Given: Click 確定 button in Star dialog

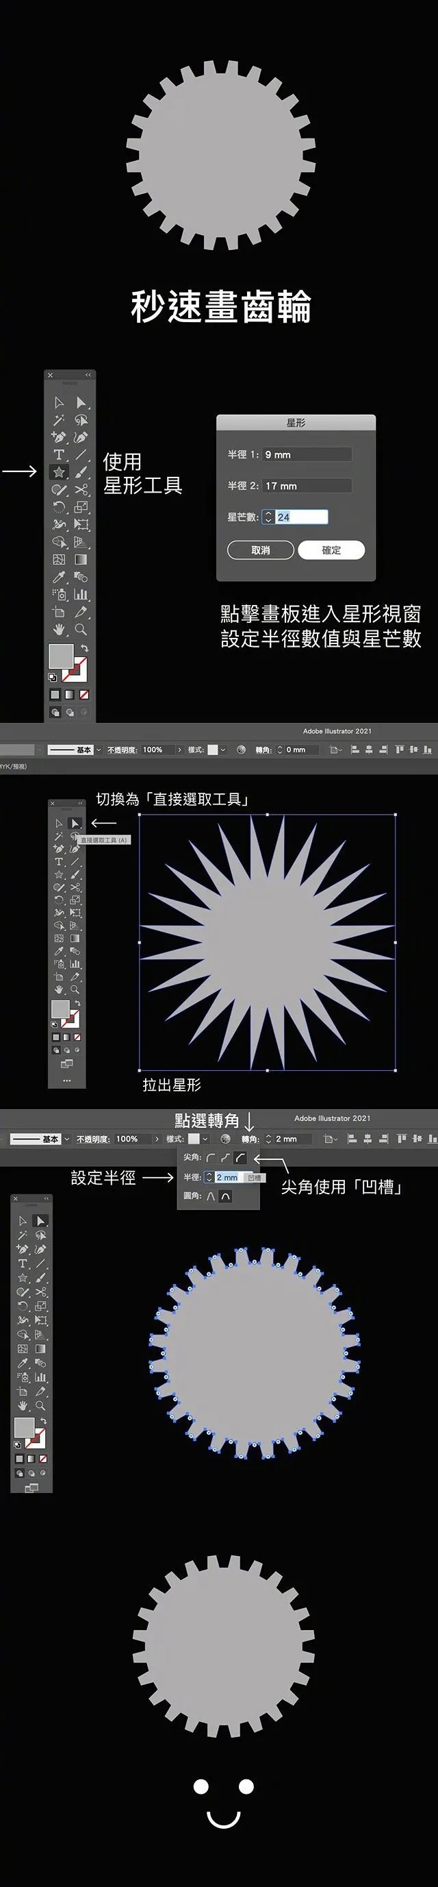Looking at the screenshot, I should click(x=331, y=550).
